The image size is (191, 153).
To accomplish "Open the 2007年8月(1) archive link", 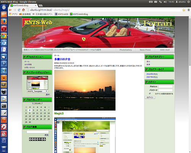I will (x=152, y=77).
